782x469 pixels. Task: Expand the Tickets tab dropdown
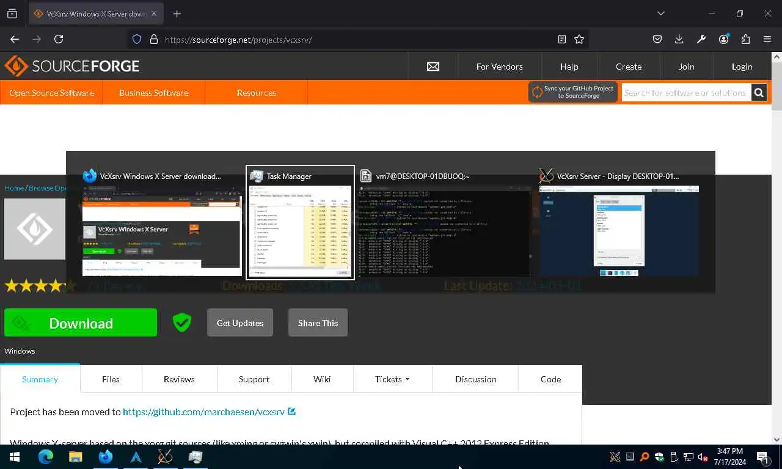tap(392, 379)
